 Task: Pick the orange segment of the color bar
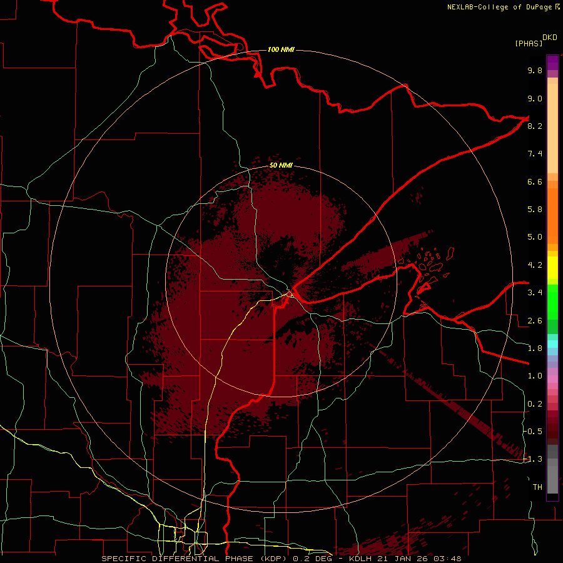(x=552, y=215)
